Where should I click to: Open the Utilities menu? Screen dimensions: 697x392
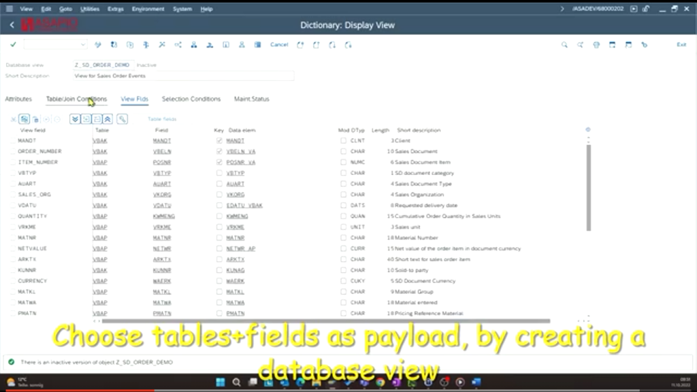(x=91, y=9)
